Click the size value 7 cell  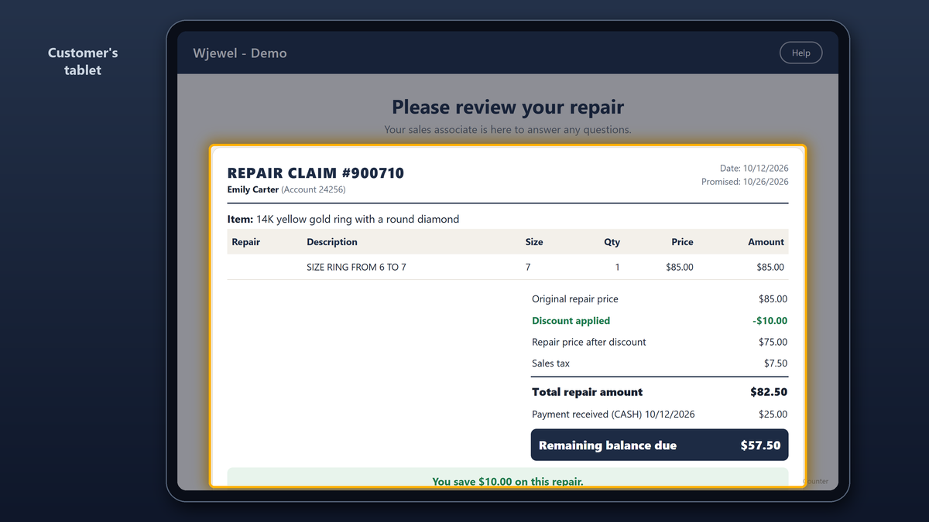(x=528, y=267)
